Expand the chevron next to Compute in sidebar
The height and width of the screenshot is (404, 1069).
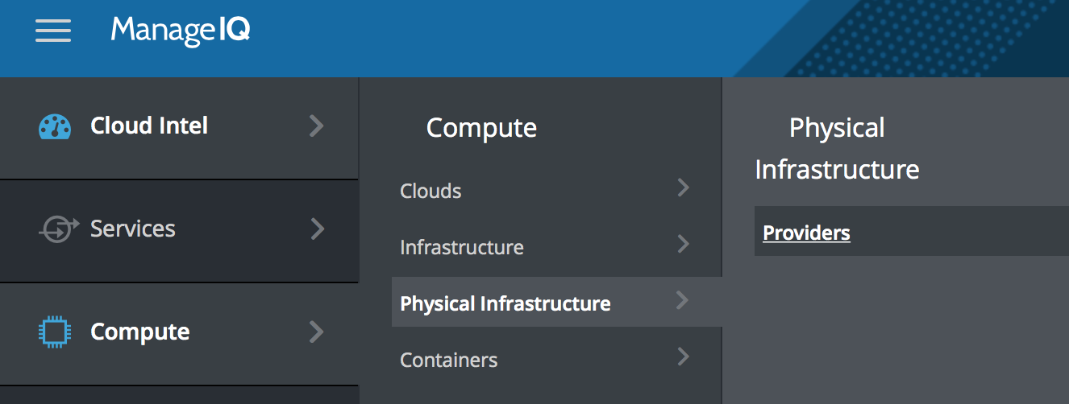coord(317,332)
